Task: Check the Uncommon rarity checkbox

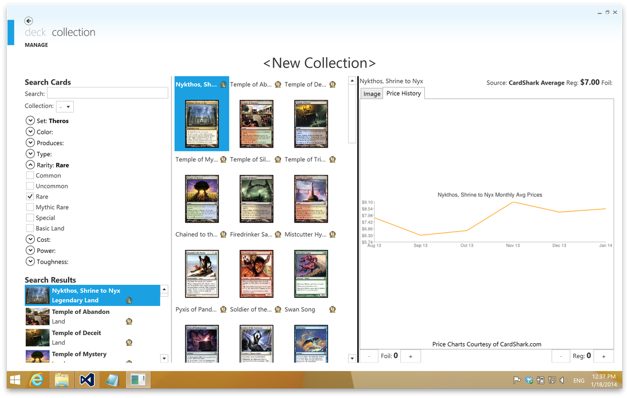Action: 30,186
